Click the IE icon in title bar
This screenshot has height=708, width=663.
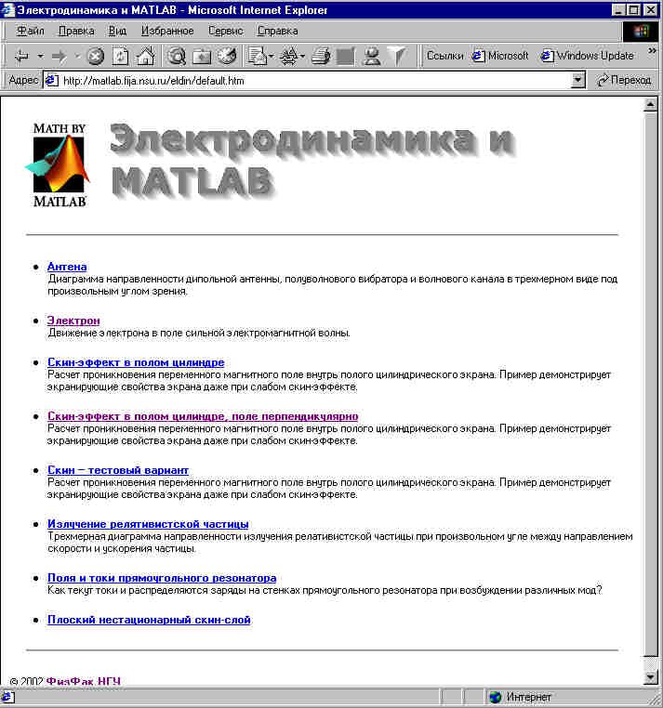point(8,10)
